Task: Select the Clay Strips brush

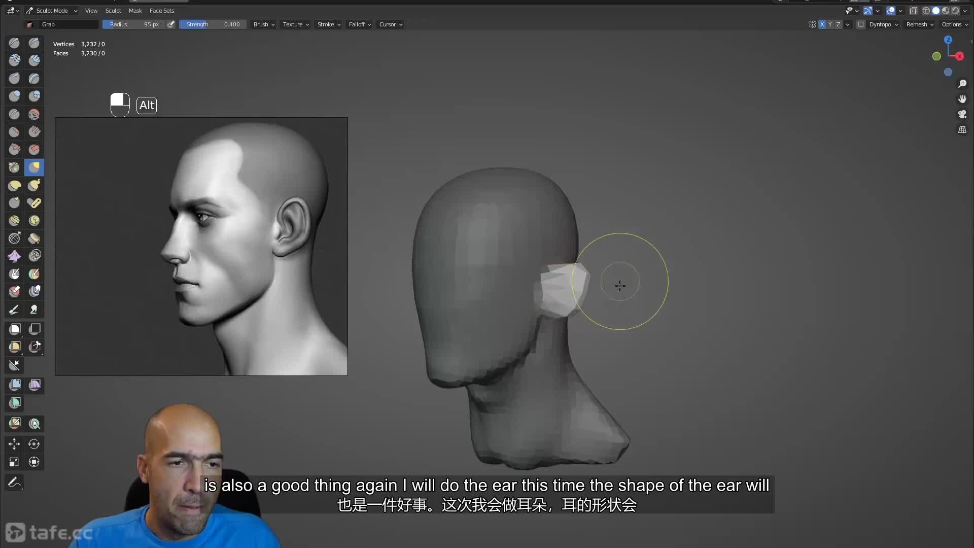Action: coord(34,60)
